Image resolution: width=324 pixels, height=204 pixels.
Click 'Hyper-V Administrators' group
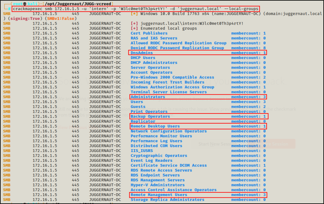[x=158, y=185]
